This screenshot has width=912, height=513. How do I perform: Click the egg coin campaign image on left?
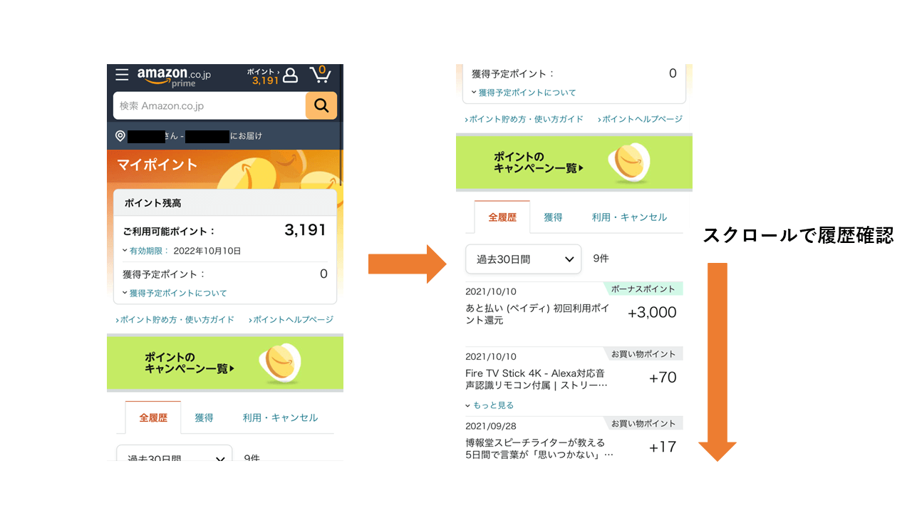(x=279, y=363)
